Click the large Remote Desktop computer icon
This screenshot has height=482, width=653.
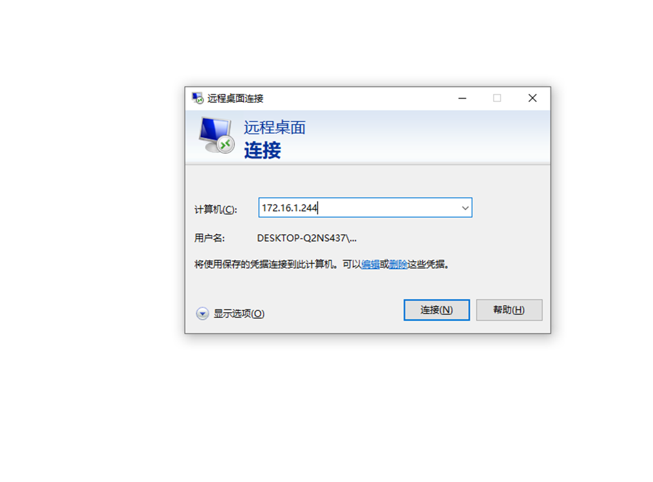[217, 135]
